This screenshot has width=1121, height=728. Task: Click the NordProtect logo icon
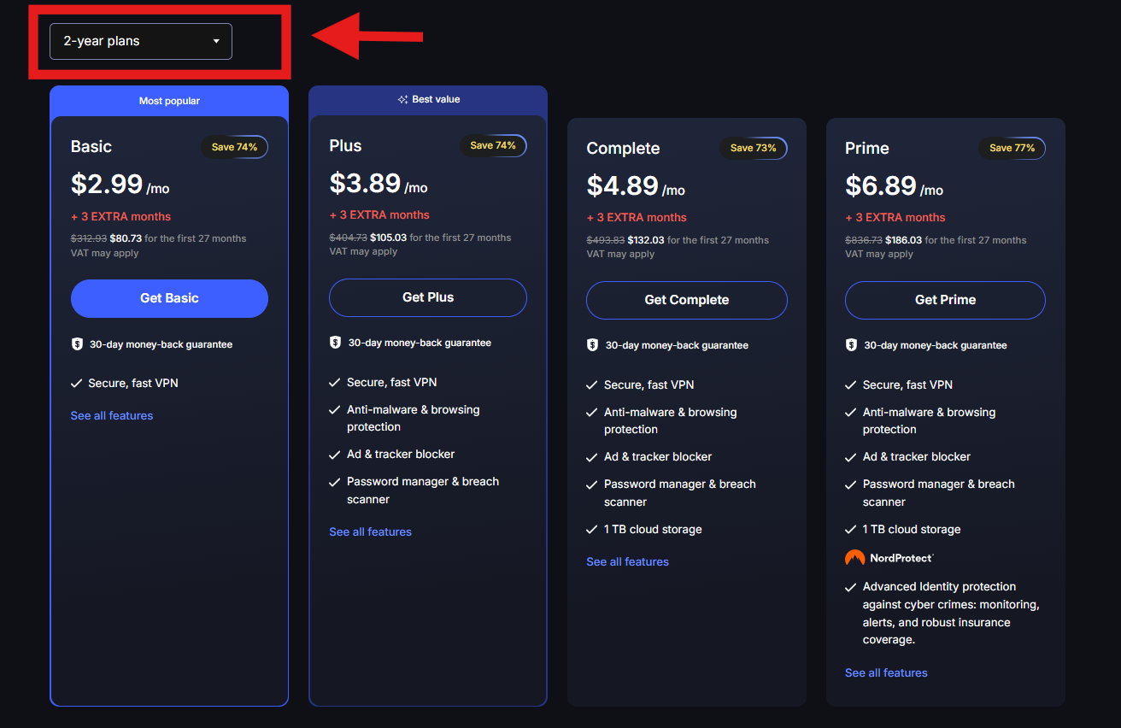855,558
